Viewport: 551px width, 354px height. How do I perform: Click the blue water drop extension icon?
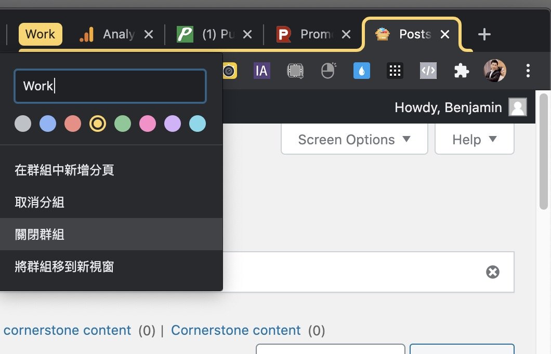pos(362,71)
